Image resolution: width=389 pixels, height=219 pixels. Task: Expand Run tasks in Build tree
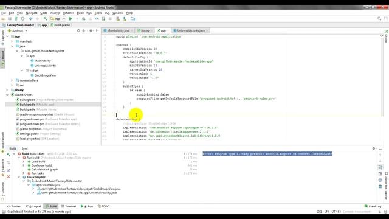[24, 173]
